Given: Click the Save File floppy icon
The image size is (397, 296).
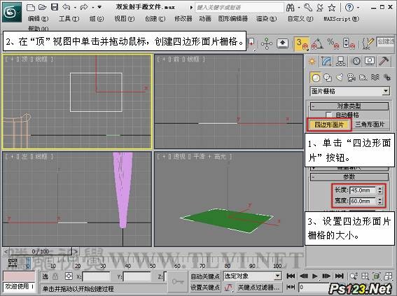Looking at the screenshot, I should 55,7.
